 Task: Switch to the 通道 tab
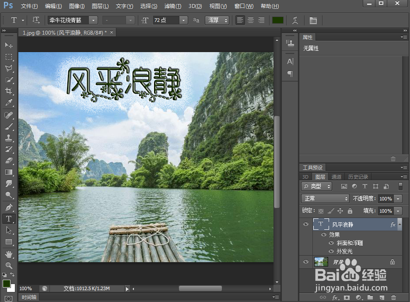(x=336, y=176)
